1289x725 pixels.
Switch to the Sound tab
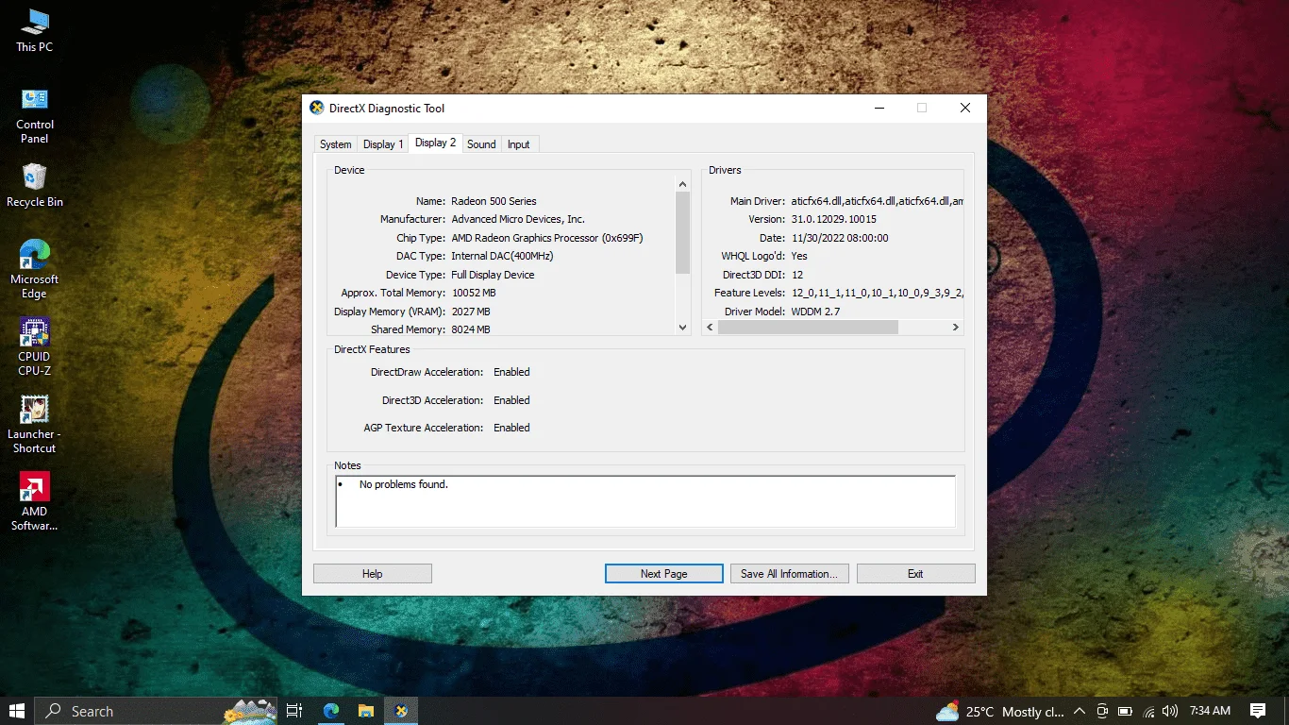(481, 144)
